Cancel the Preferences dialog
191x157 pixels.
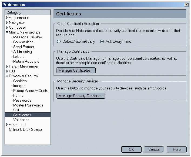(x=154, y=149)
